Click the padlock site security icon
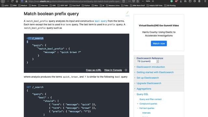This screenshot has width=208, height=117. click(x=26, y=1)
